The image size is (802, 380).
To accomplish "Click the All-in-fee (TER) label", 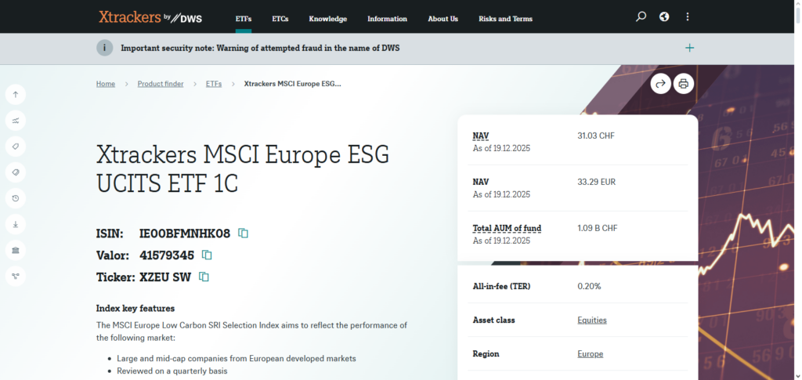I will coord(501,287).
